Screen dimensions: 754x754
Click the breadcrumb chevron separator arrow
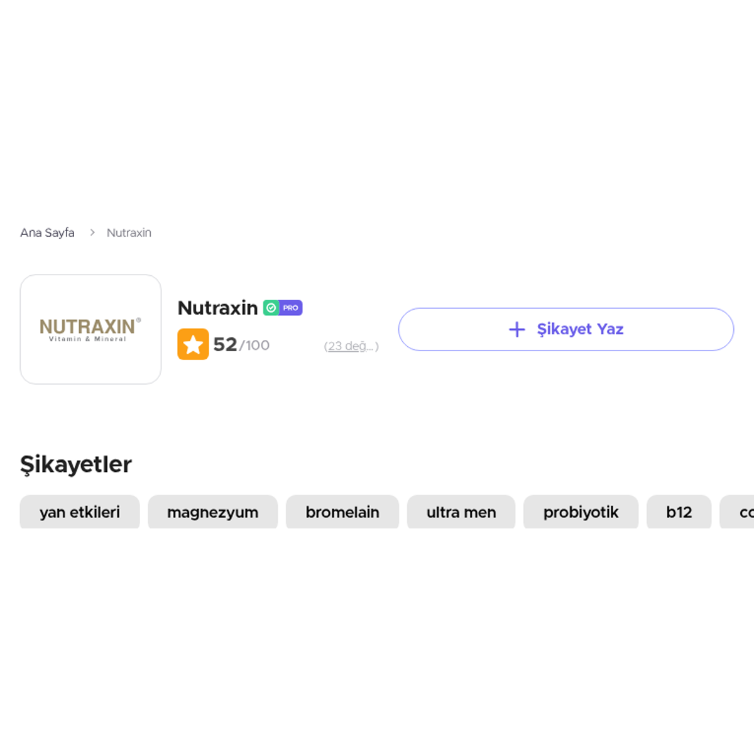pos(92,232)
